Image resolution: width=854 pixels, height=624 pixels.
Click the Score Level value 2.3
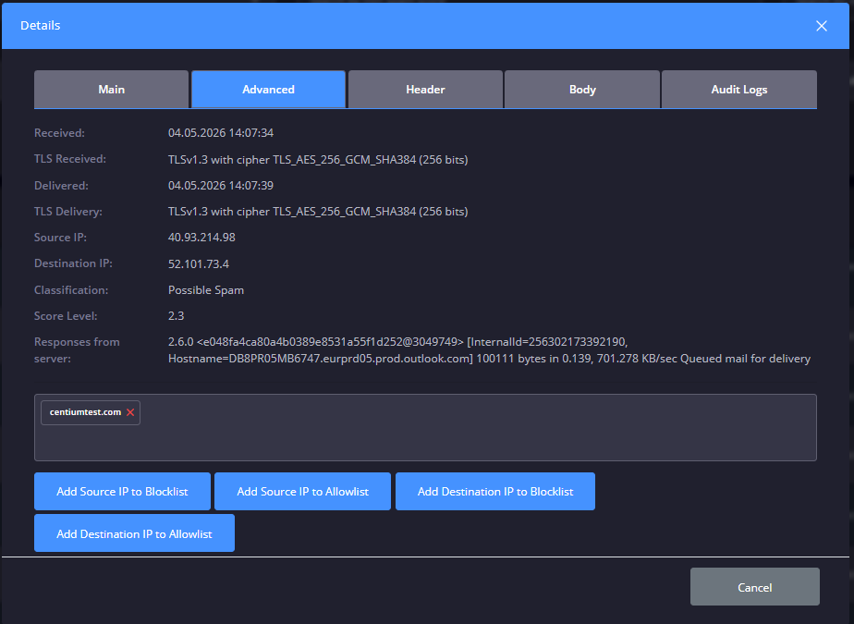pos(176,316)
